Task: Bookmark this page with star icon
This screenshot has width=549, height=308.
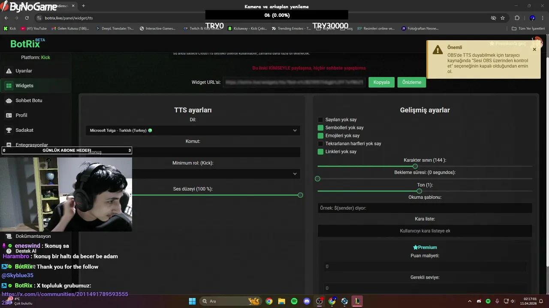Action: pos(503,18)
